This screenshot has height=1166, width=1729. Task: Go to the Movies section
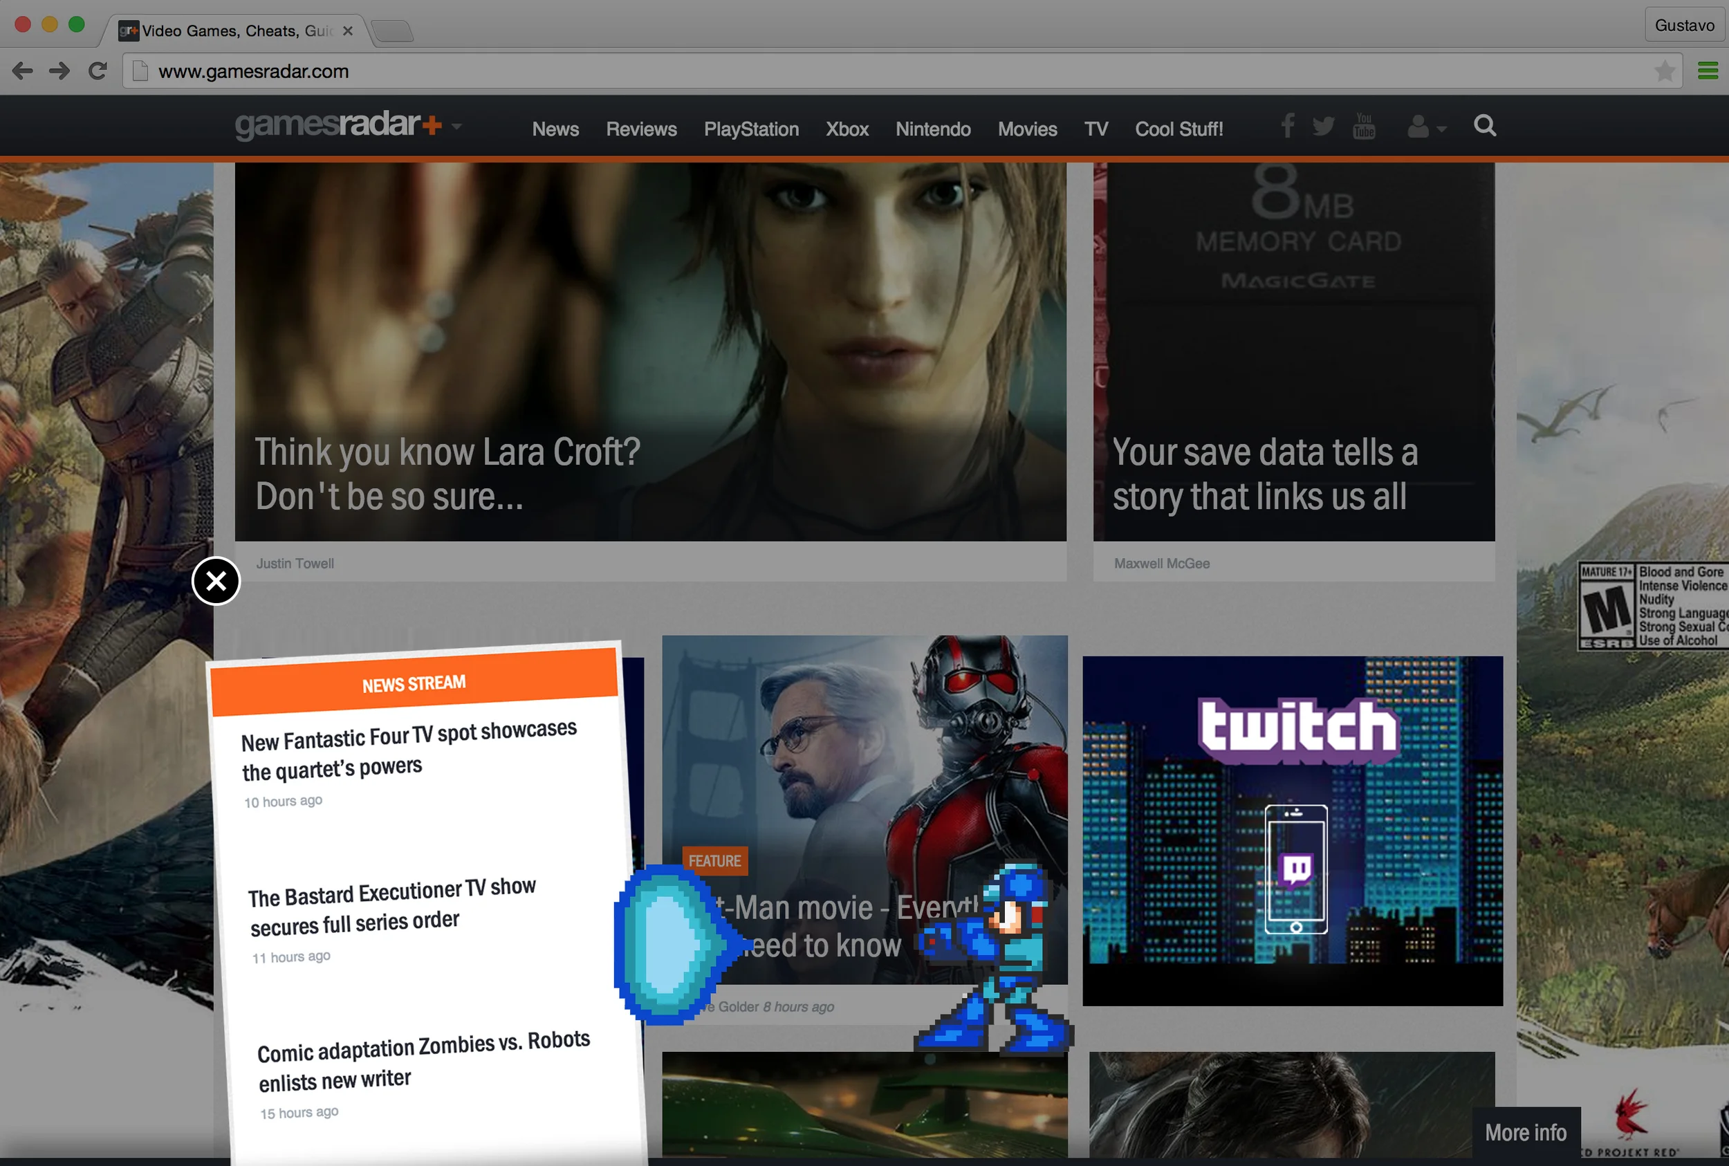pyautogui.click(x=1027, y=129)
